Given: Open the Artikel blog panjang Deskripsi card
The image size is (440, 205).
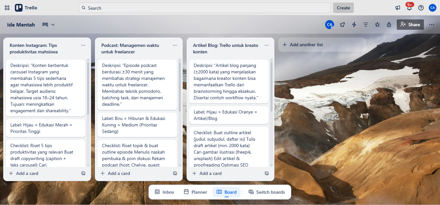Looking at the screenshot, I should (229, 81).
